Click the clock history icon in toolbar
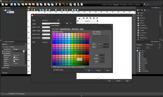The height and width of the screenshot is (97, 163). (71, 4)
